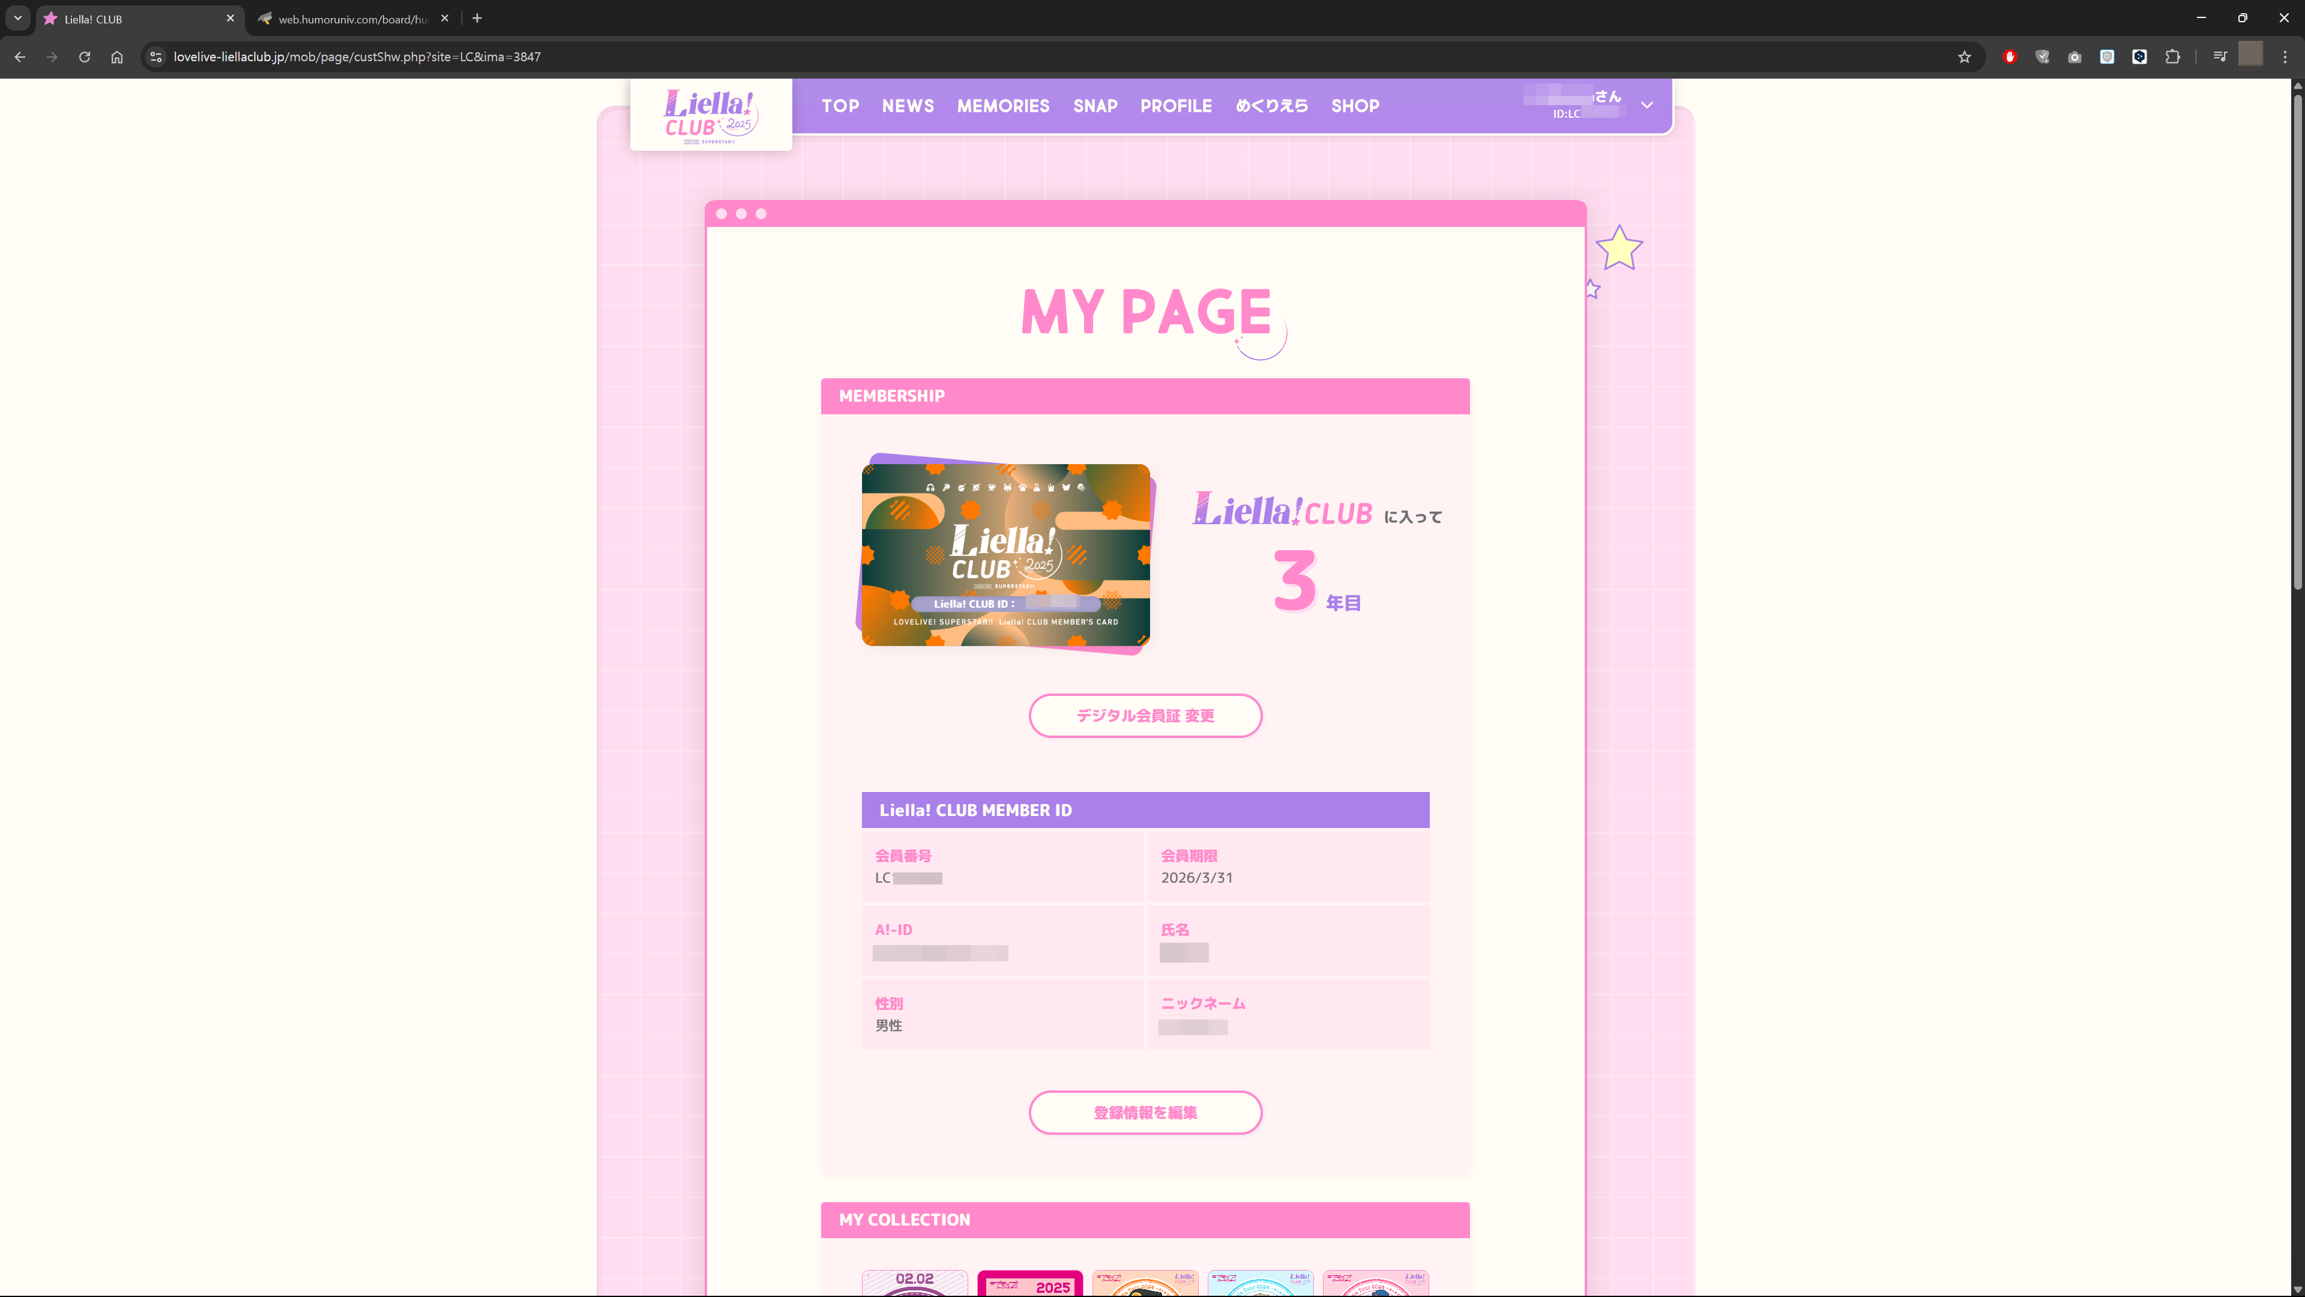Click the 会員期限 date 2026/3/31

coord(1196,878)
